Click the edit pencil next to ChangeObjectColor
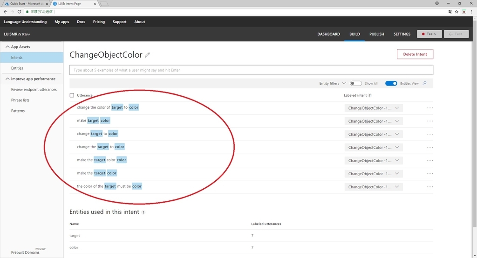The width and height of the screenshot is (477, 258). tap(147, 55)
